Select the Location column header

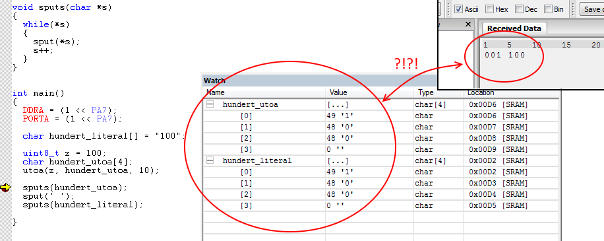pyautogui.click(x=511, y=92)
